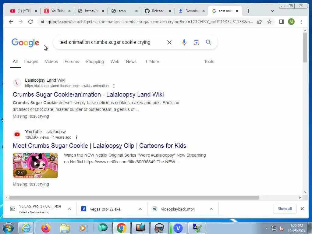This screenshot has width=312, height=234.
Task: Open the Chrome side panel
Action: [281, 22]
